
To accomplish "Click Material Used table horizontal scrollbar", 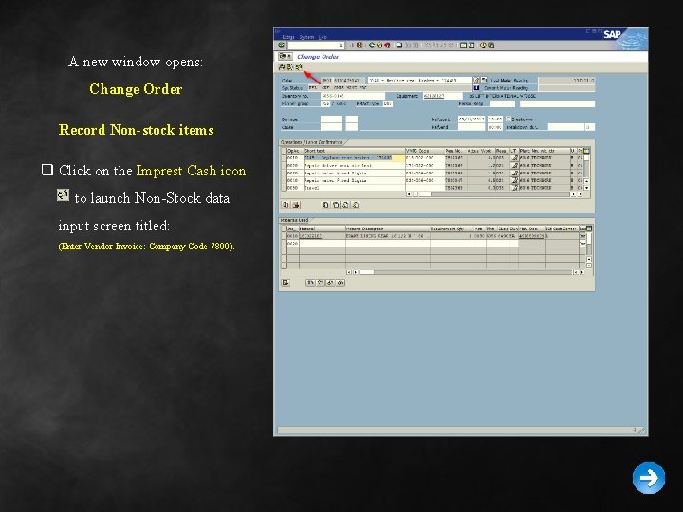I will point(465,272).
